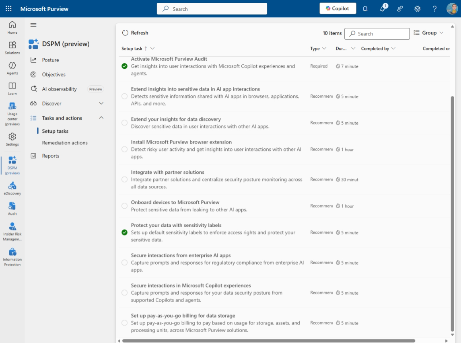461x343 pixels.
Task: Open the Reports page
Action: click(51, 156)
